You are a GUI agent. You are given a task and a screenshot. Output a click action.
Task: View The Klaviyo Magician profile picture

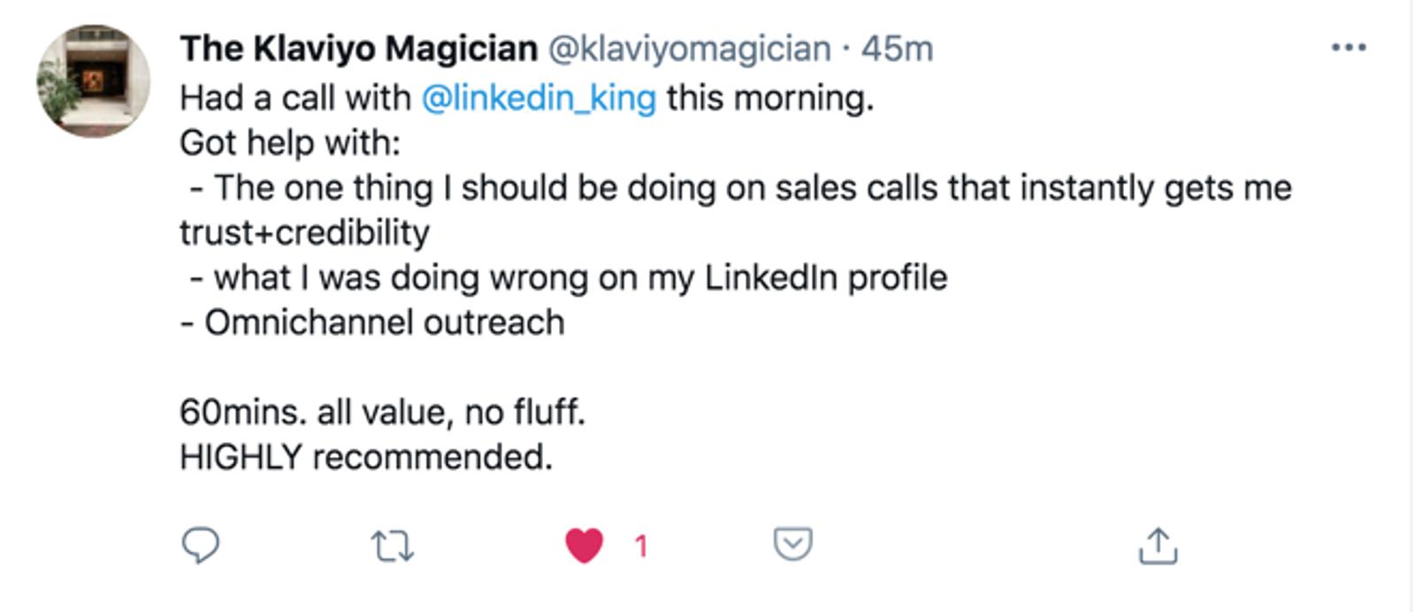[x=93, y=81]
